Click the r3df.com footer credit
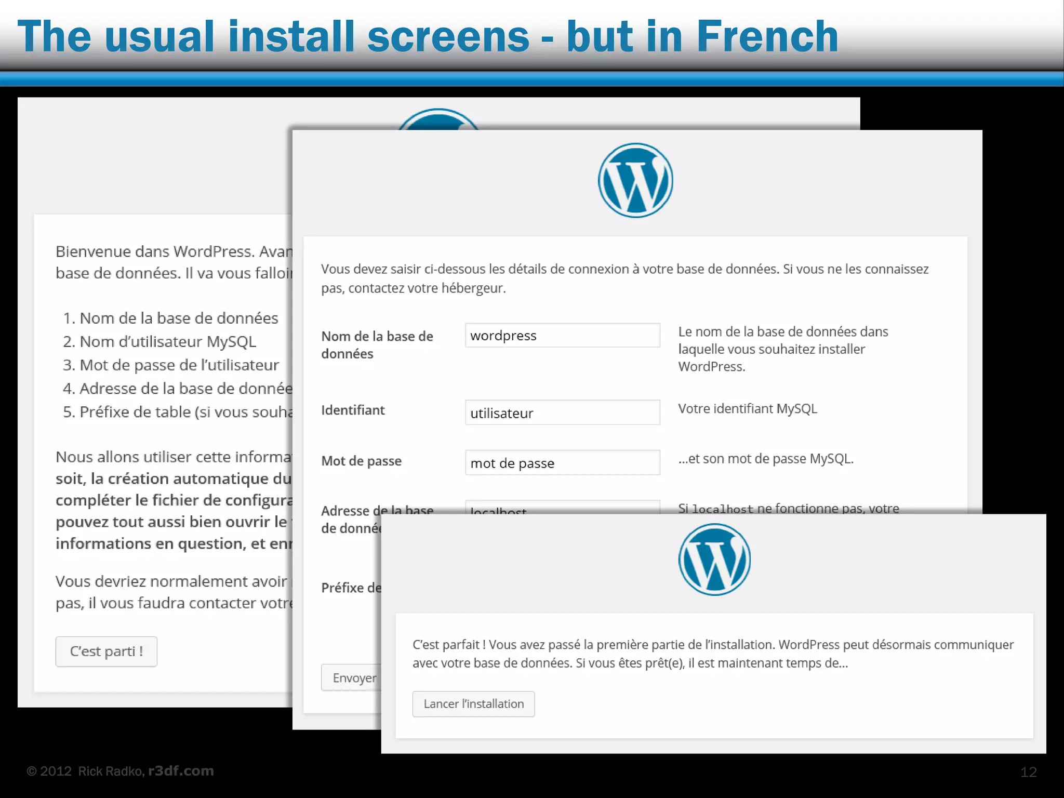The height and width of the screenshot is (798, 1064). 181,770
